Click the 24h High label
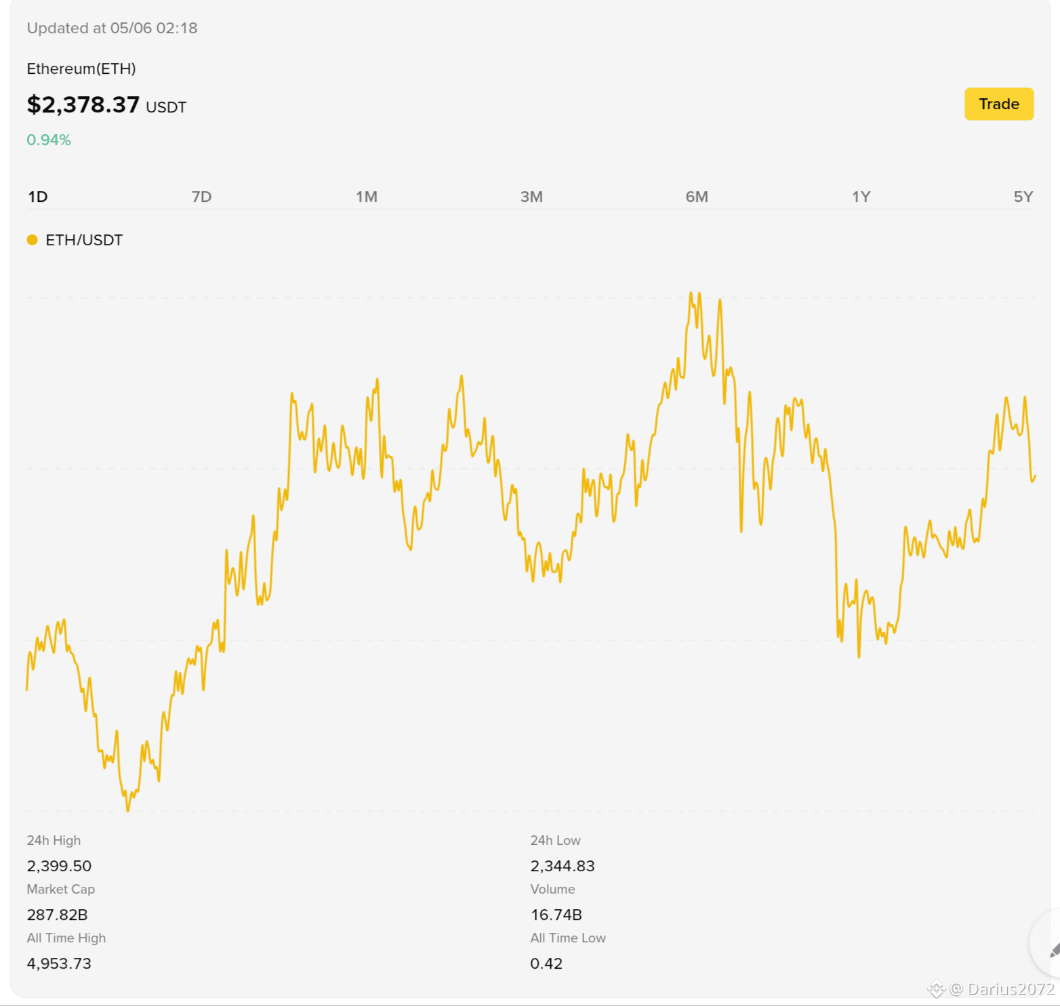1060x1006 pixels. 54,840
